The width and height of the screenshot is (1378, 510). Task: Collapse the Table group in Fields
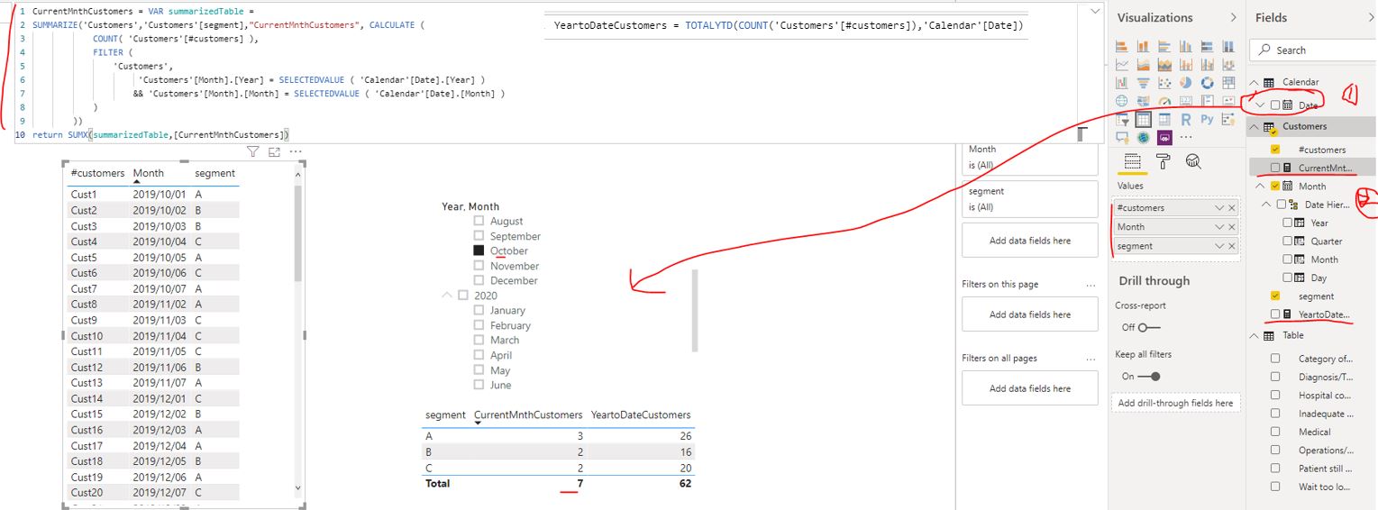pos(1255,335)
